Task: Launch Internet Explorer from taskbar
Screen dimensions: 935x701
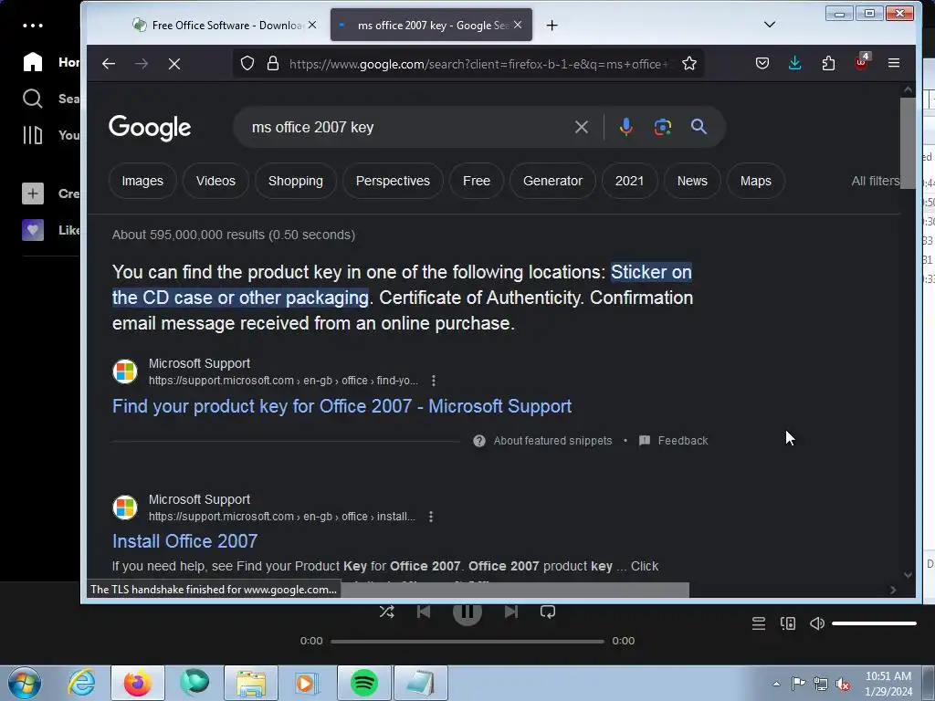Action: tap(80, 683)
